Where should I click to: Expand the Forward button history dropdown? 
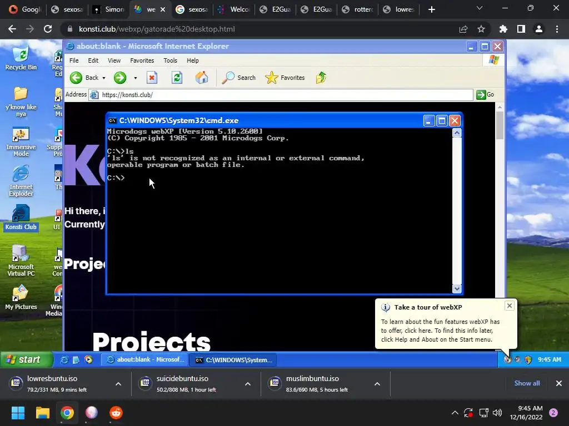[x=136, y=78]
